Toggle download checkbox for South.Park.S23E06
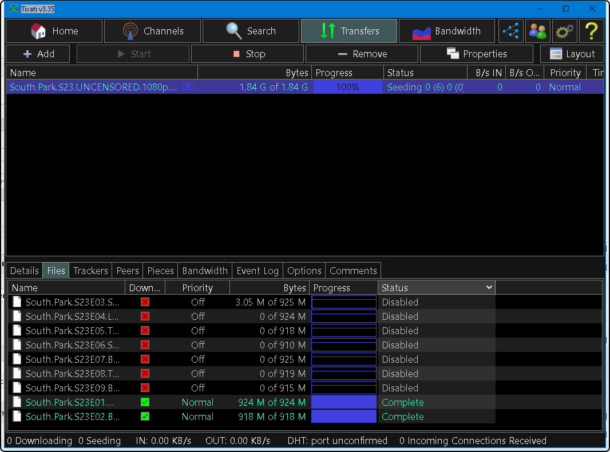Viewport: 610px width, 452px height. point(145,345)
